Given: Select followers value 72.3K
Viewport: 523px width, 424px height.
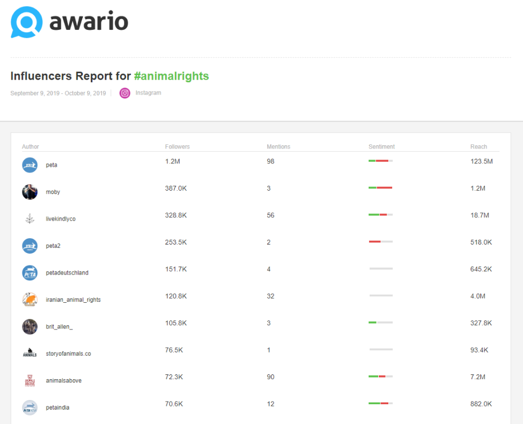Looking at the screenshot, I should (174, 377).
